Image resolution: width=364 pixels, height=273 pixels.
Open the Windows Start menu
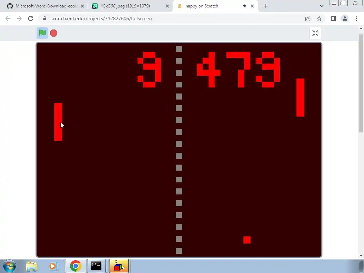tap(9, 266)
